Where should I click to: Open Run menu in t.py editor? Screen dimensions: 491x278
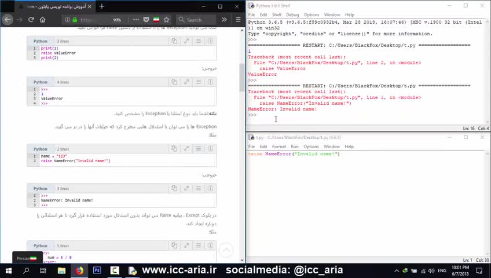(x=295, y=147)
